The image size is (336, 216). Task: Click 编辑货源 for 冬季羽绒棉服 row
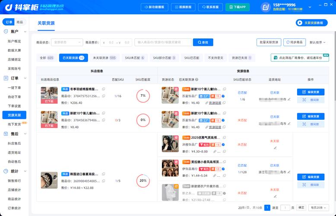tap(311, 92)
